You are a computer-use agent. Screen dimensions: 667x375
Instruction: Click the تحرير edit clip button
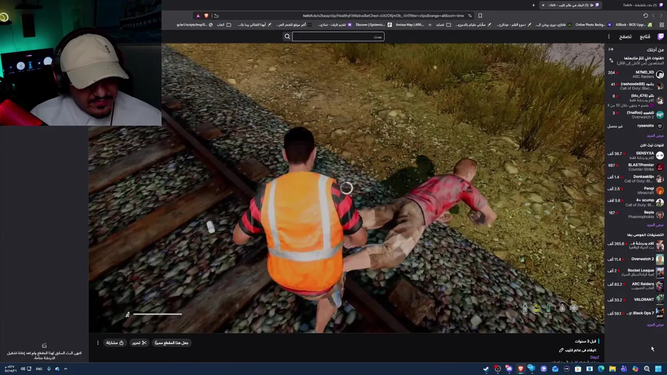point(139,343)
